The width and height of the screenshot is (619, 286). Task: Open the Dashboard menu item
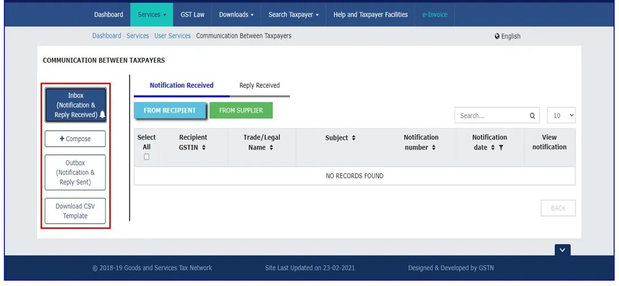[x=109, y=15]
